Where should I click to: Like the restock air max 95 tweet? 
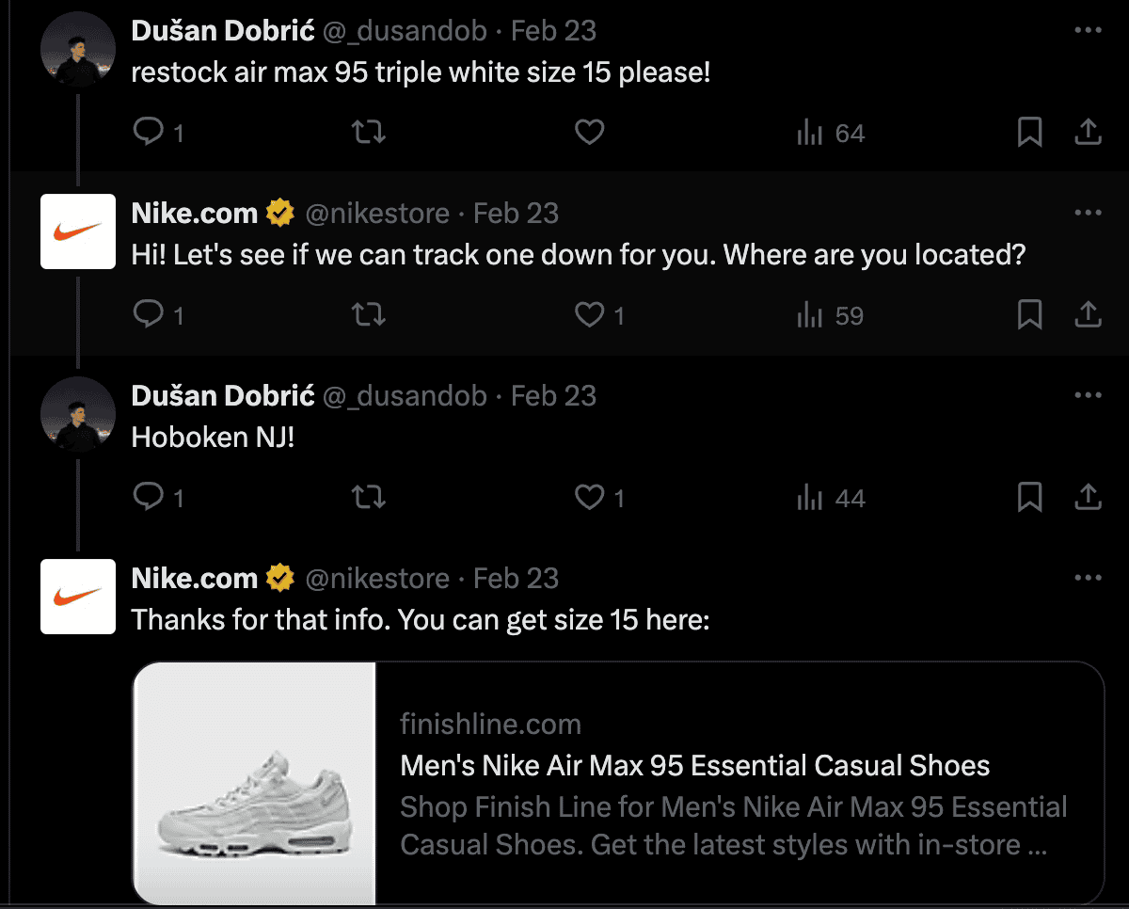[x=589, y=134]
